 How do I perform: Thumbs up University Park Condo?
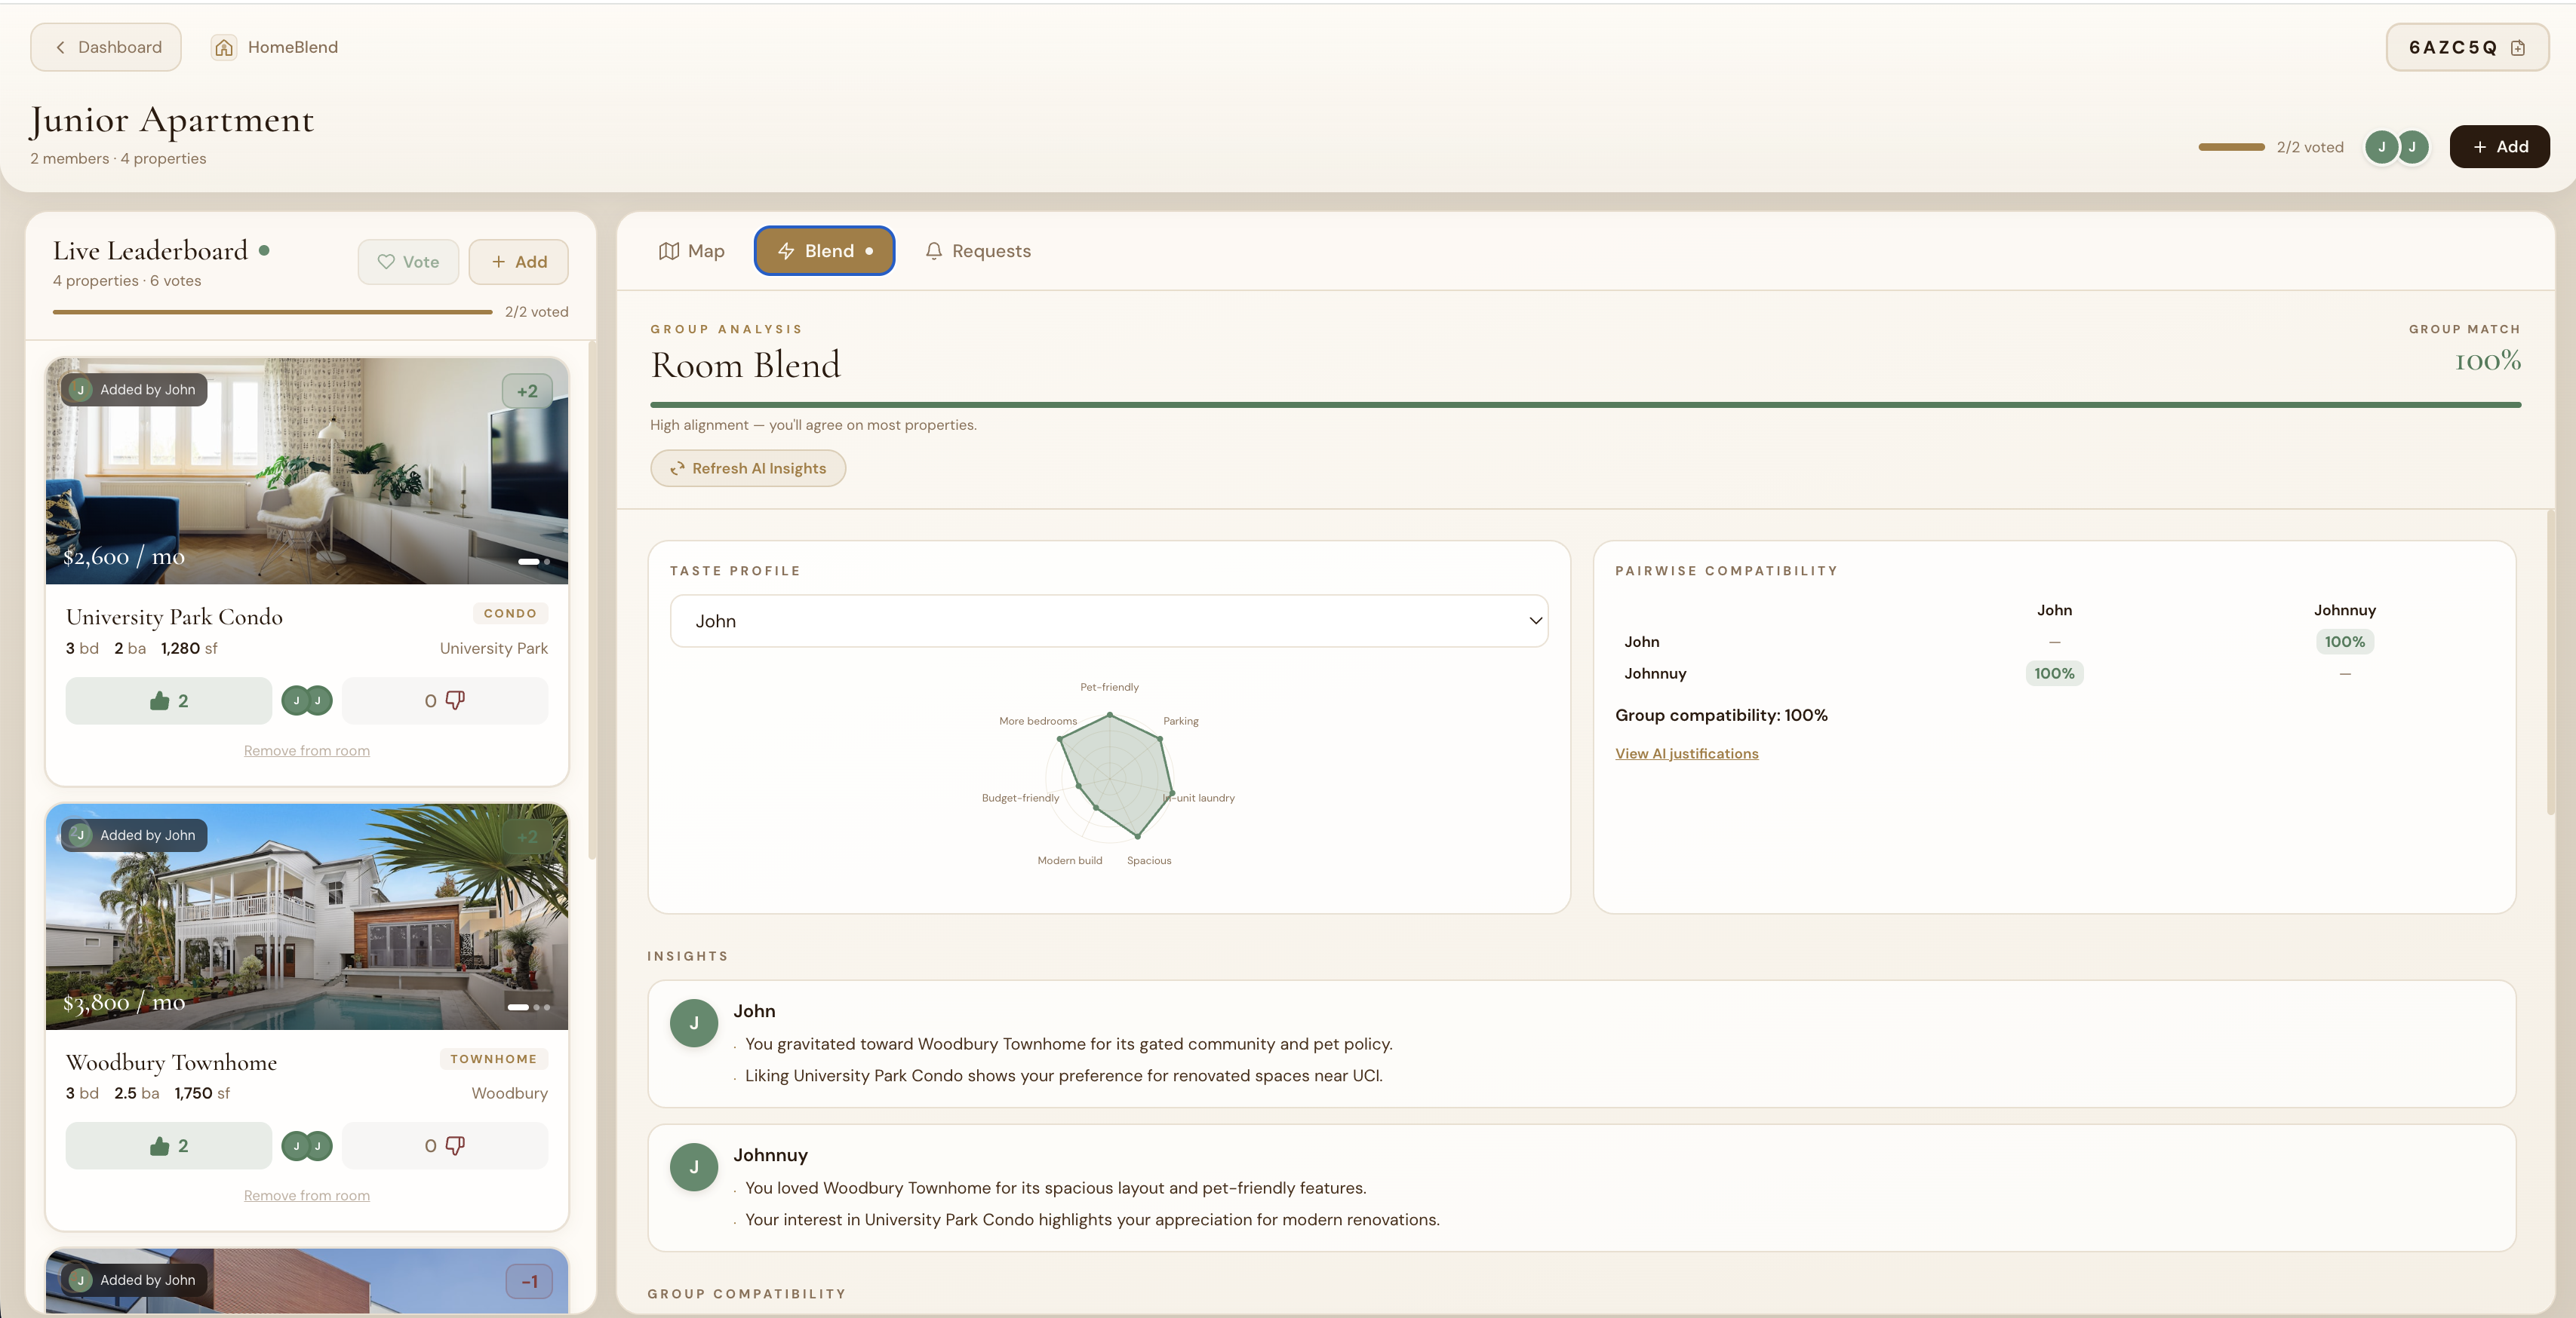pyautogui.click(x=169, y=700)
